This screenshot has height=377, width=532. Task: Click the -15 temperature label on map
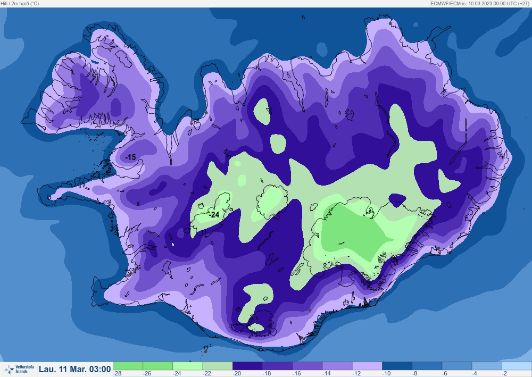(x=131, y=157)
